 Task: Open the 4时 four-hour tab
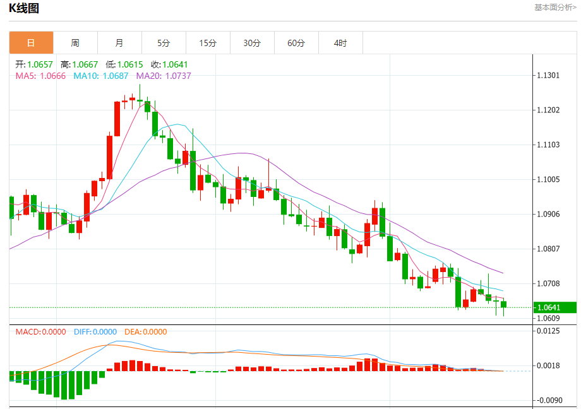point(340,43)
